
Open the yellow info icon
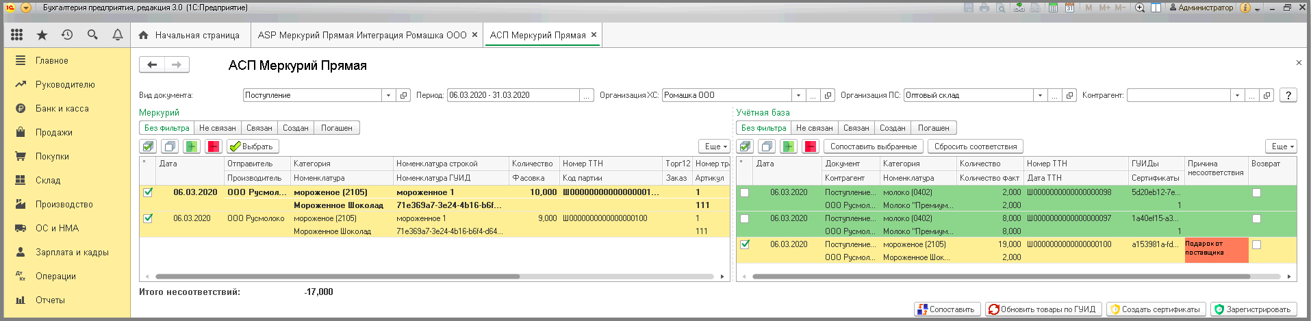[x=1245, y=8]
